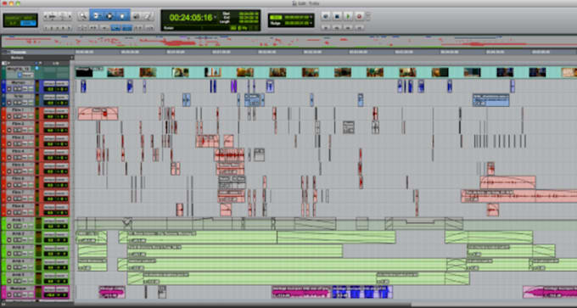
Task: Click the main timecode counter 00:24:05:16
Action: 191,17
